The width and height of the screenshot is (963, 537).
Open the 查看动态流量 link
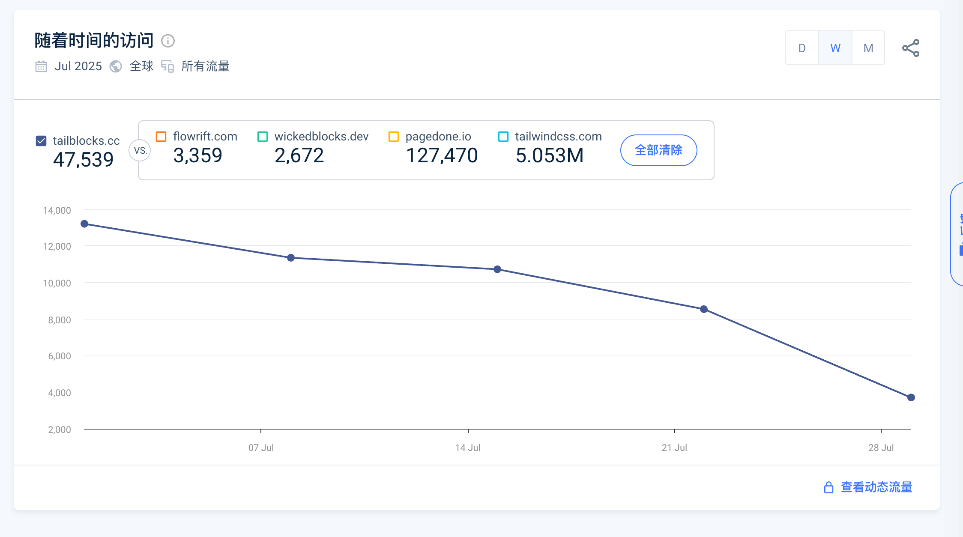[x=876, y=487]
